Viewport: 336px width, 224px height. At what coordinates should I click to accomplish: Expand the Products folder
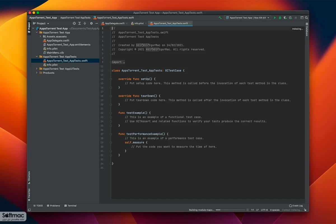37,73
